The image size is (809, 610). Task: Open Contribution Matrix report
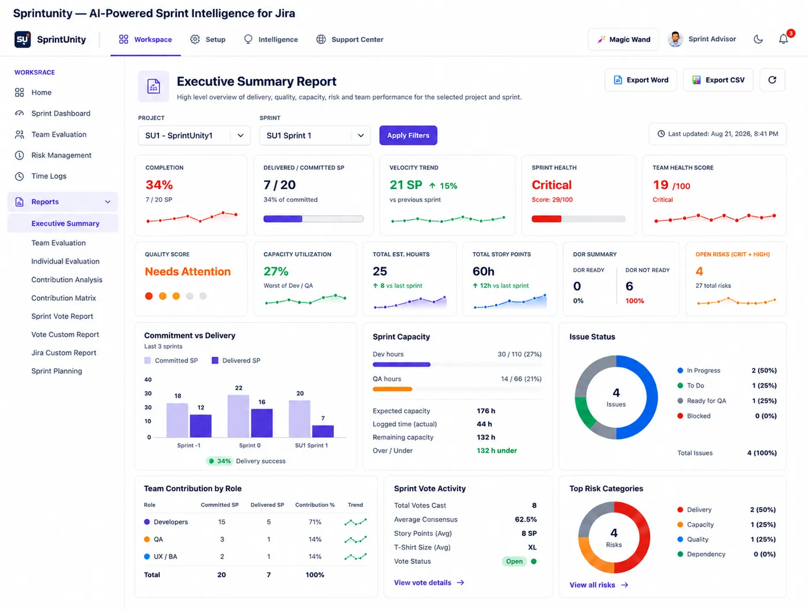pyautogui.click(x=64, y=298)
